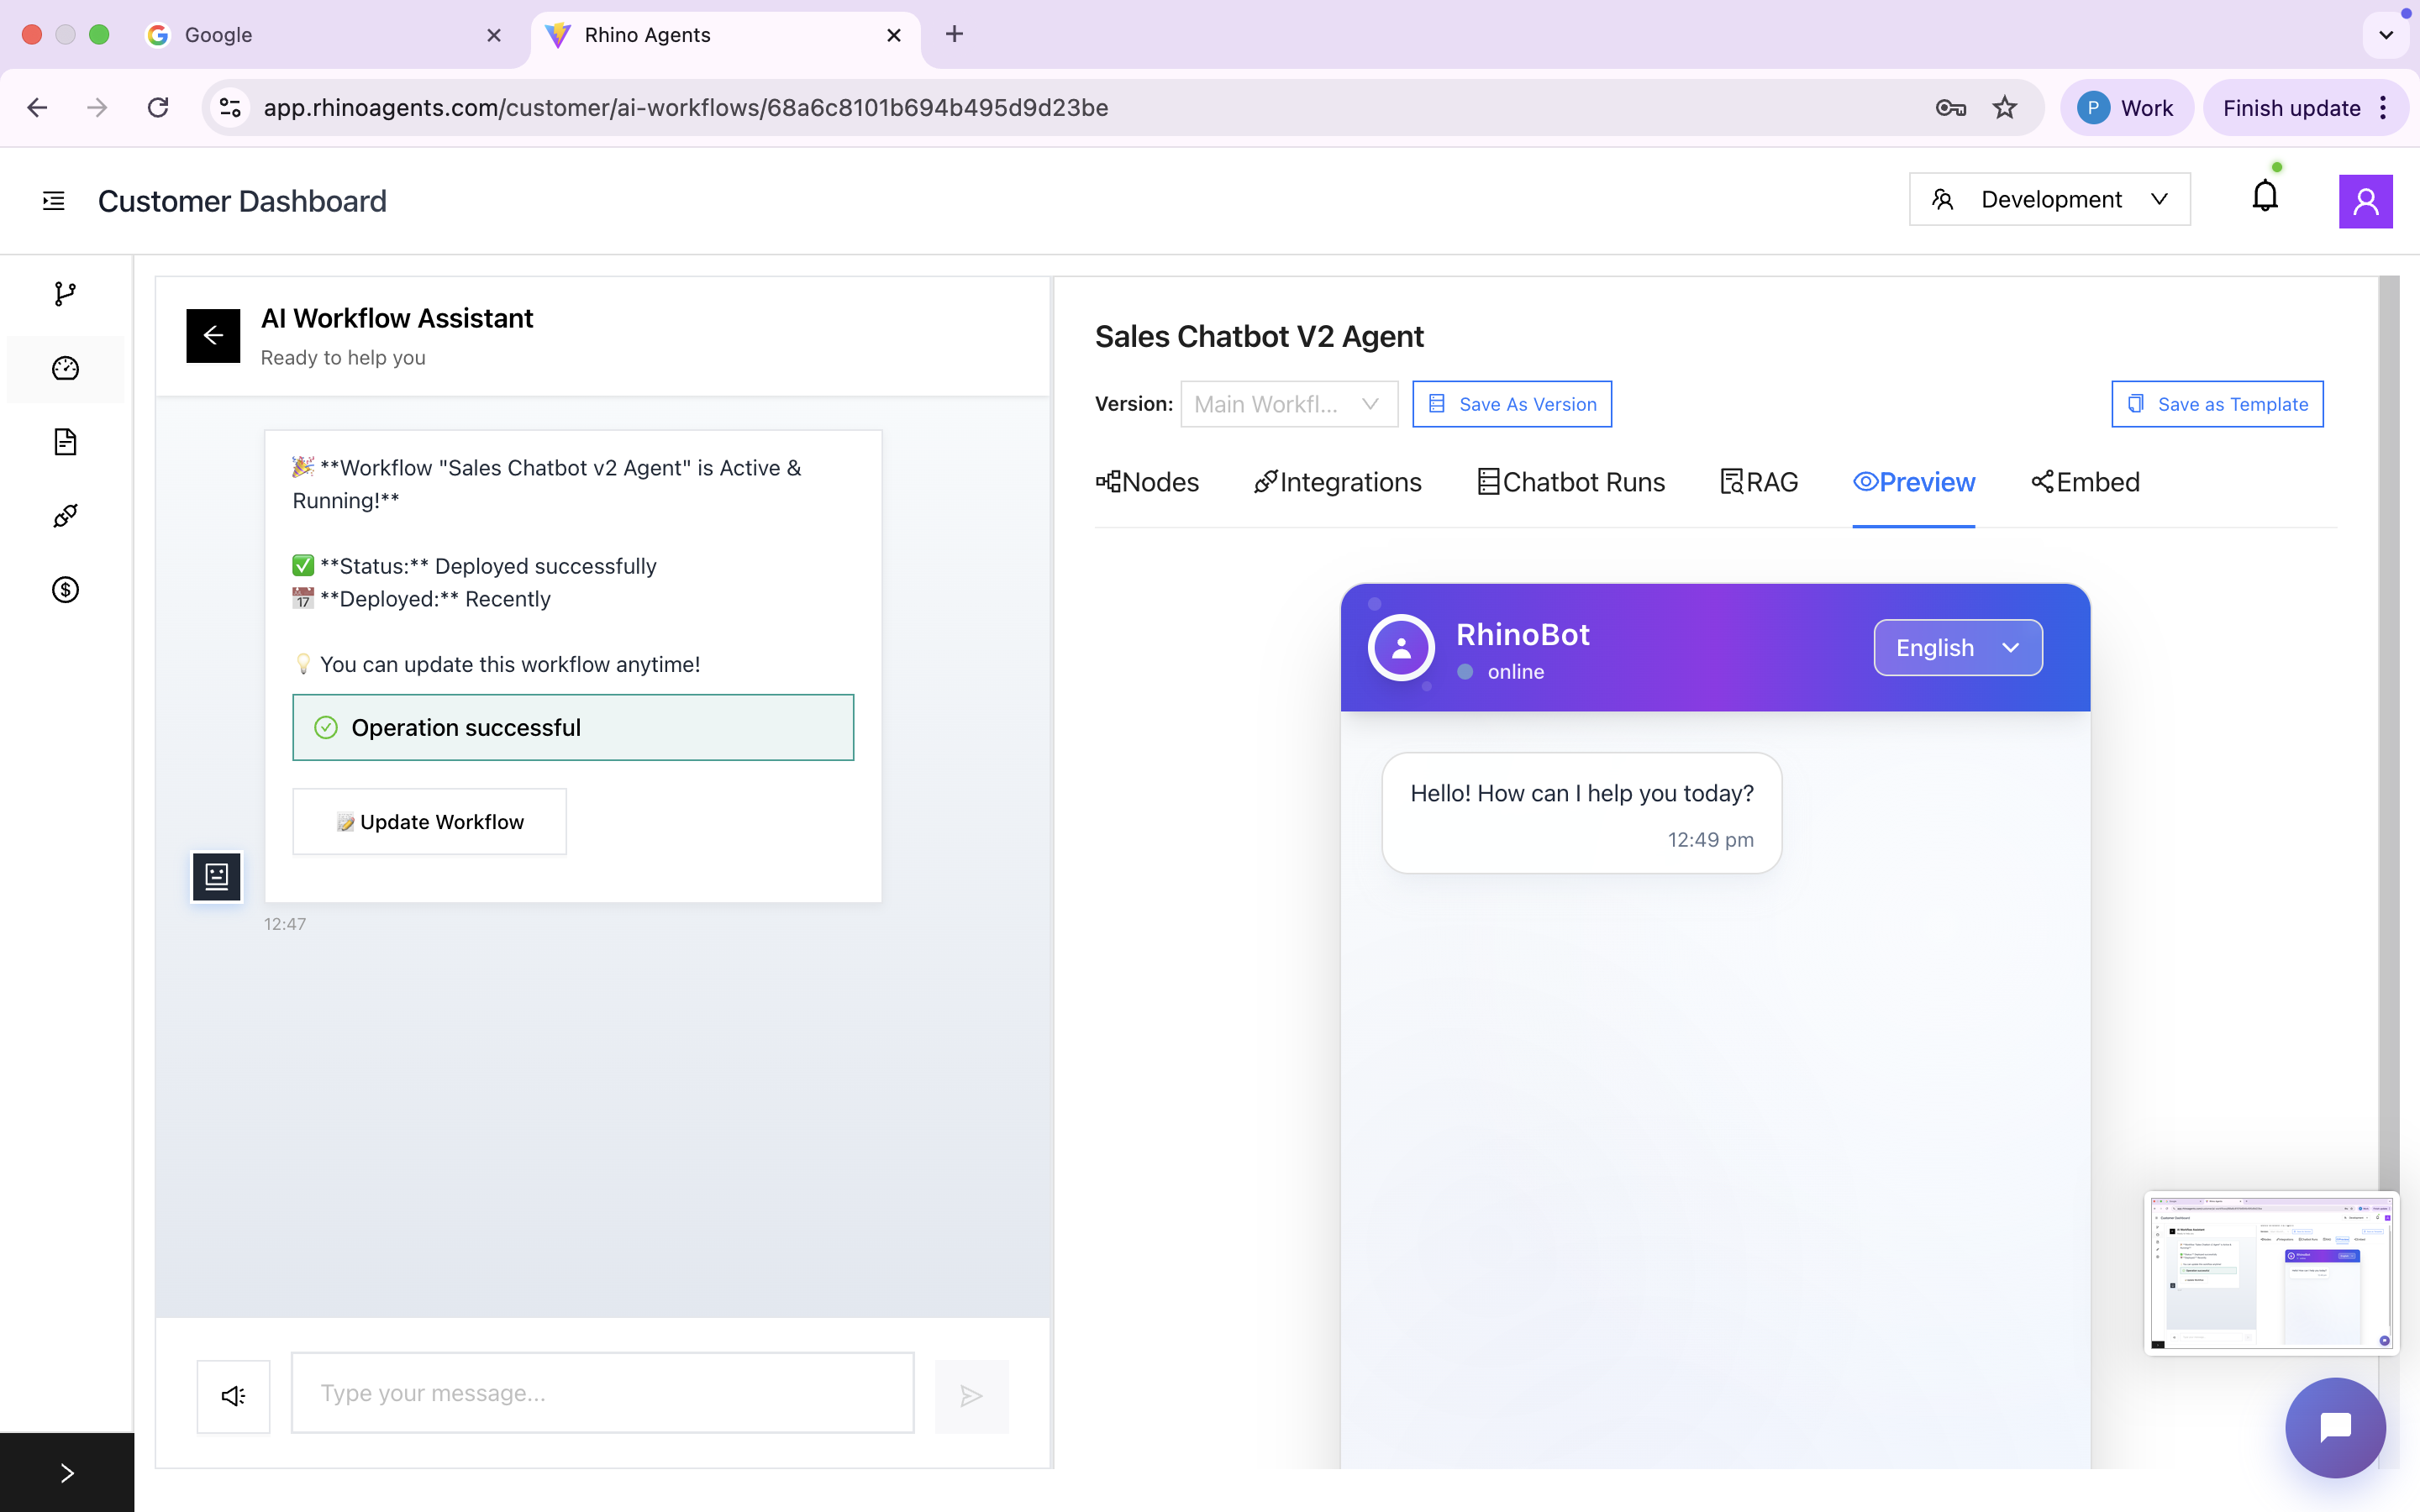Bookmark this page with the star
This screenshot has height=1512, width=2420.
click(x=2005, y=107)
